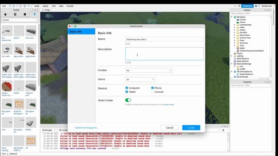Enable the Console device checkbox
The image size is (278, 156).
[152, 92]
